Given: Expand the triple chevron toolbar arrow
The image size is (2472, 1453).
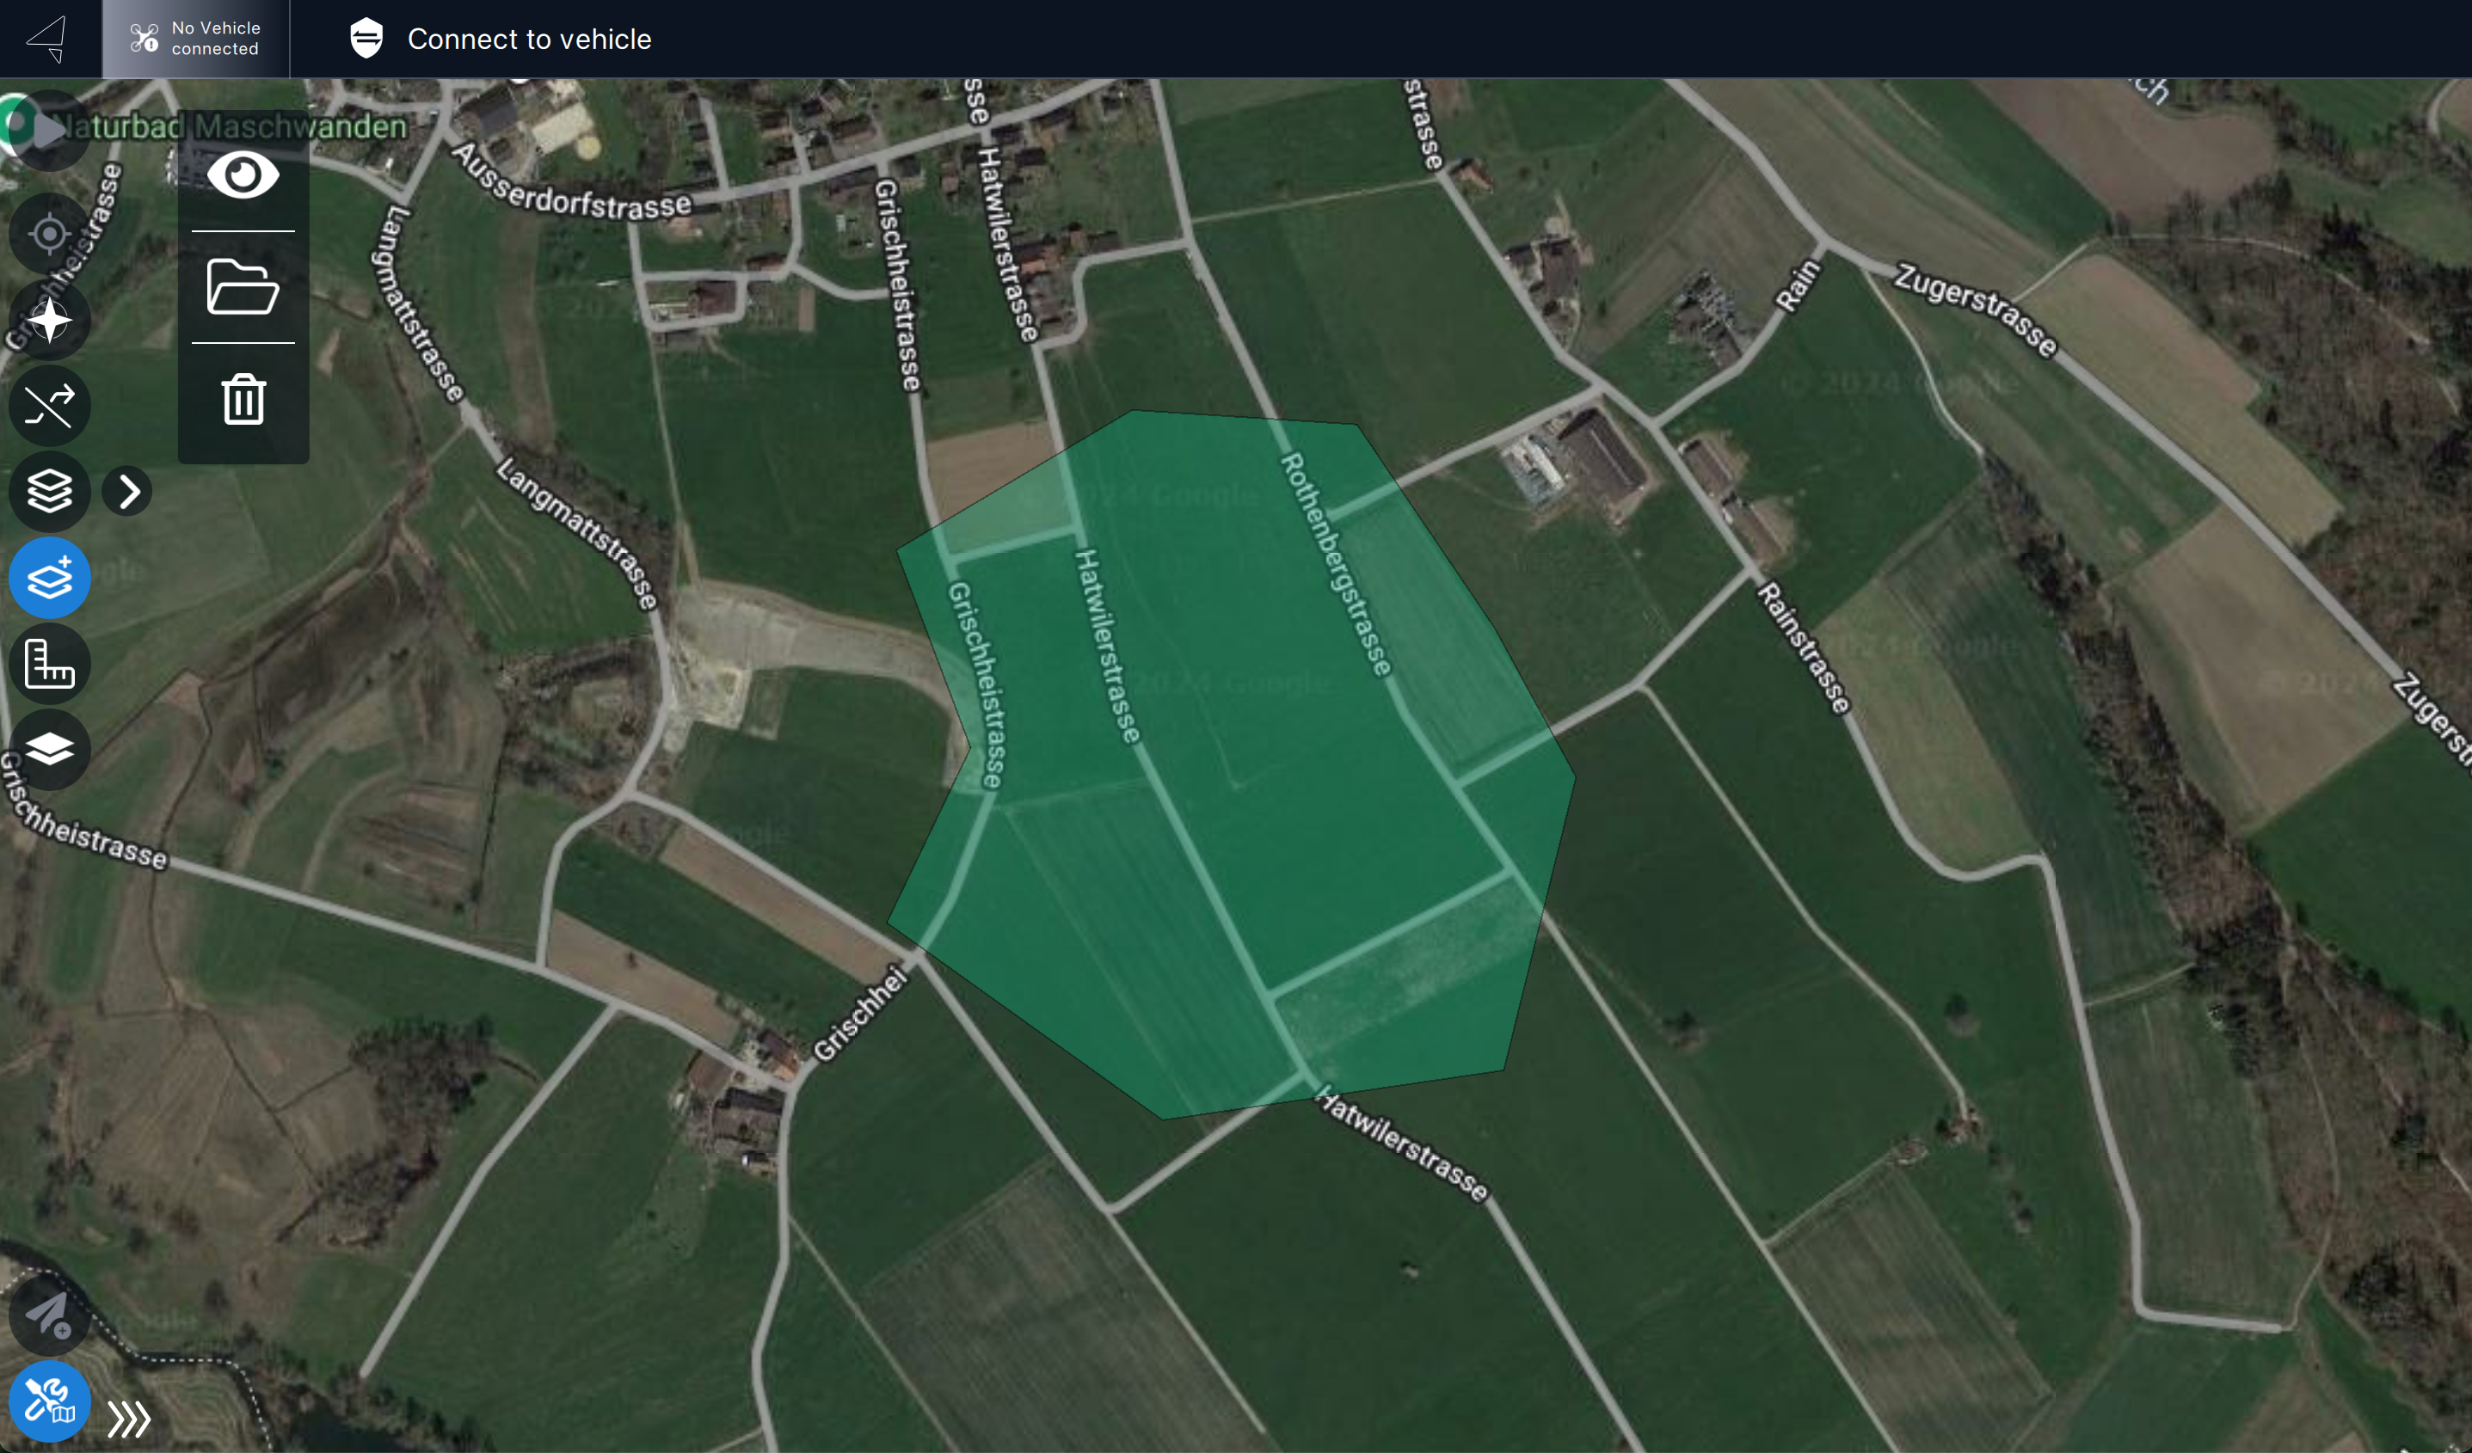Looking at the screenshot, I should pos(128,1419).
